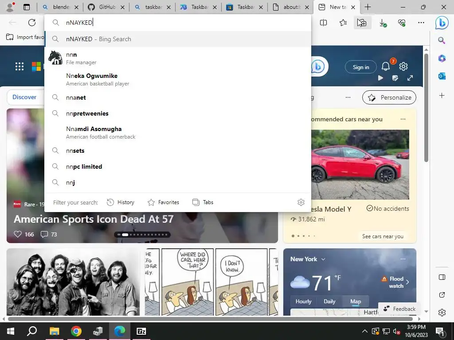
Task: Open feed options ellipsis beside Personalize
Action: click(x=348, y=97)
